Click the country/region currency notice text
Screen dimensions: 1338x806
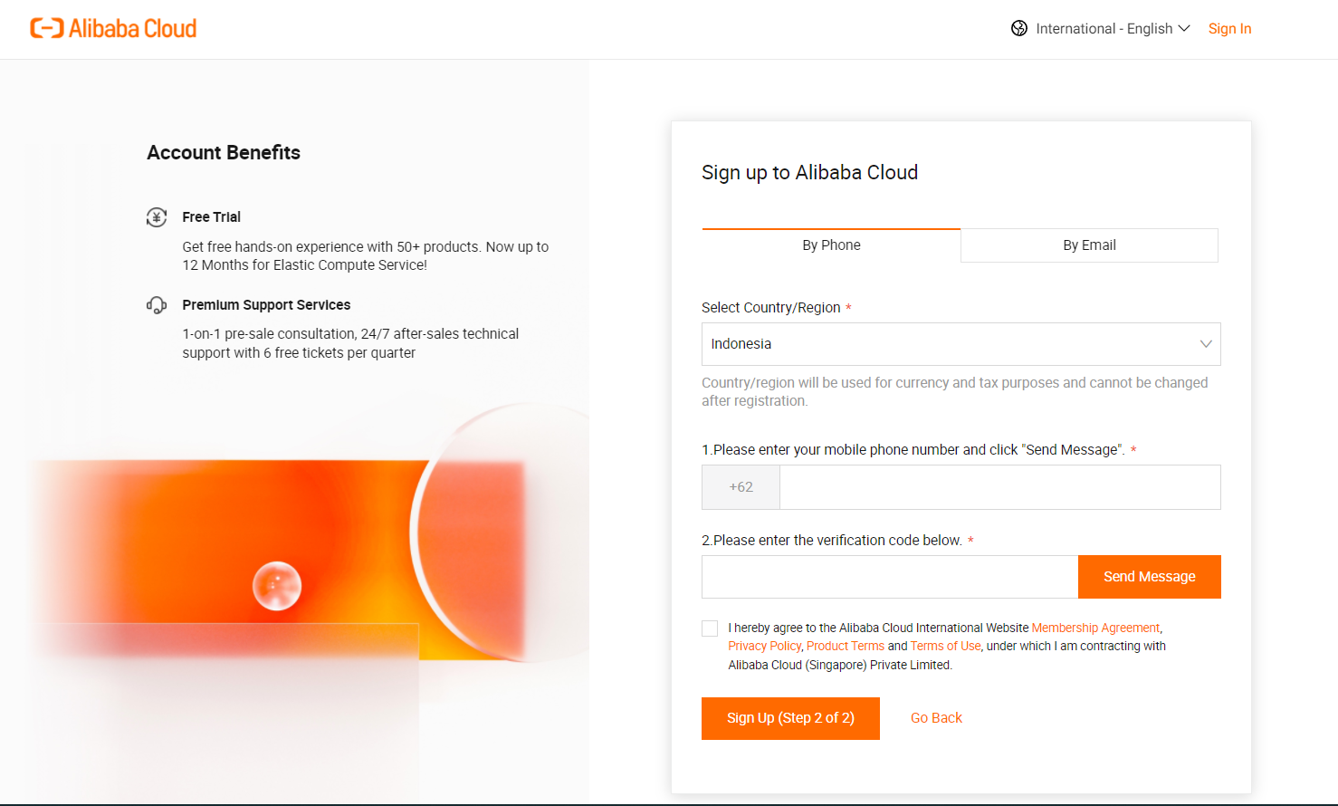[x=955, y=392]
